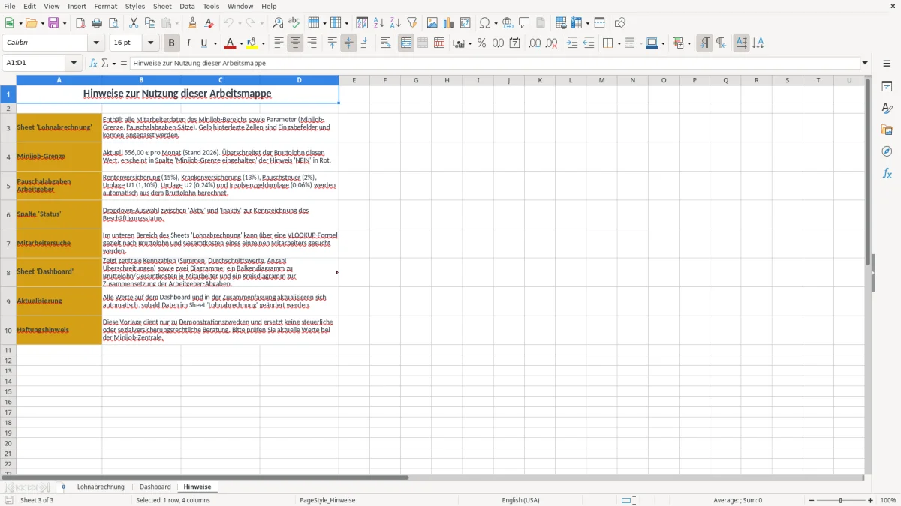Open background color dropdown arrow
The height and width of the screenshot is (506, 901).
coord(263,43)
